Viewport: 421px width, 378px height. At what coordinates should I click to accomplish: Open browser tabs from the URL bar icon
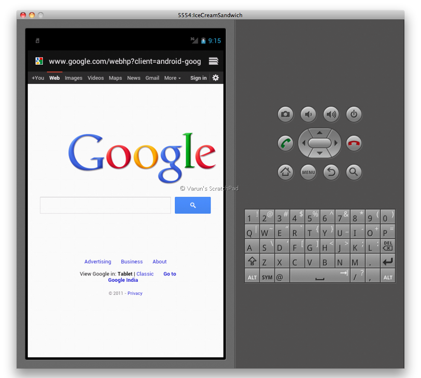(213, 61)
